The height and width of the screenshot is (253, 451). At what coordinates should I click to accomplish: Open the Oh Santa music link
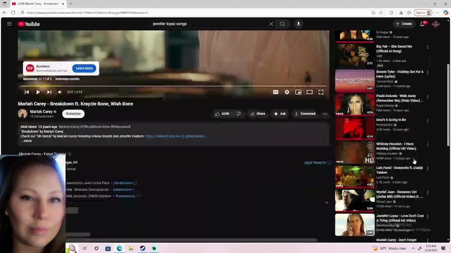pyautogui.click(x=175, y=136)
